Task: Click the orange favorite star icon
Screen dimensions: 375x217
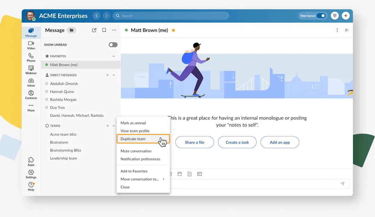Action: pyautogui.click(x=173, y=30)
